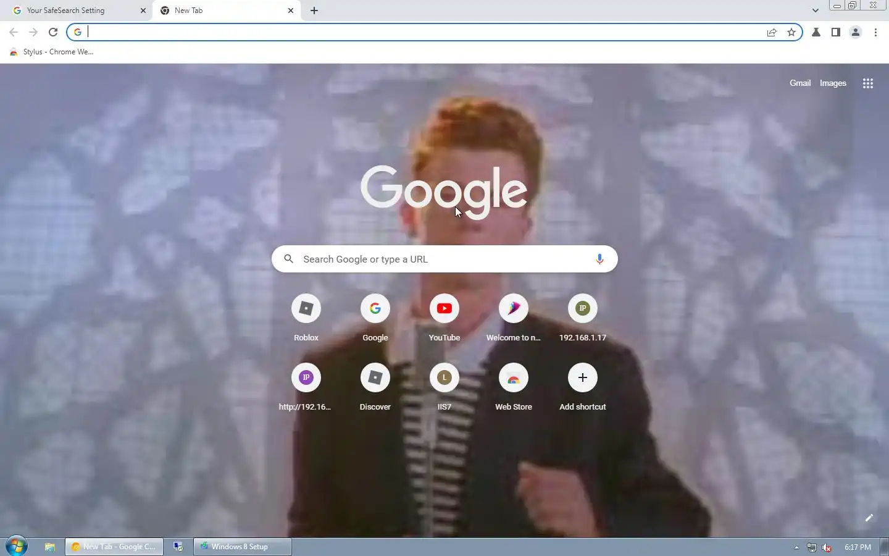Open the 'Welcome to n...' shortcut tile
This screenshot has width=889, height=556.
[x=514, y=318]
